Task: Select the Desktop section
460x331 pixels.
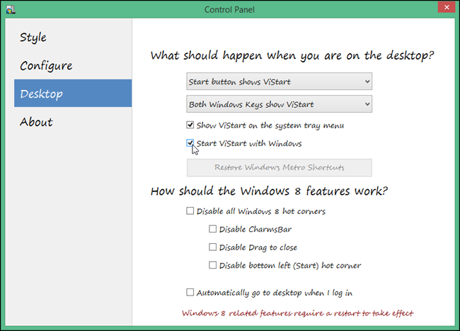Action: pyautogui.click(x=73, y=93)
